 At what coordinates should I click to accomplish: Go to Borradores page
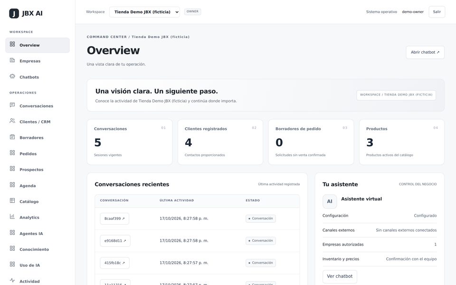[38, 138]
